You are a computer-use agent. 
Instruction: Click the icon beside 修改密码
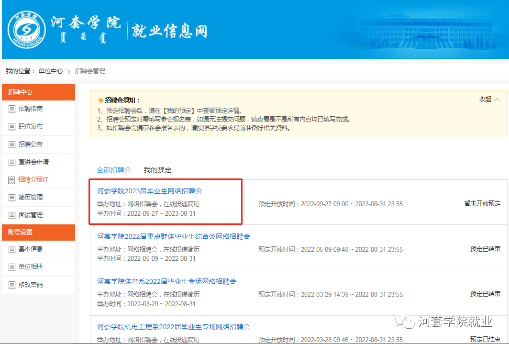[11, 285]
